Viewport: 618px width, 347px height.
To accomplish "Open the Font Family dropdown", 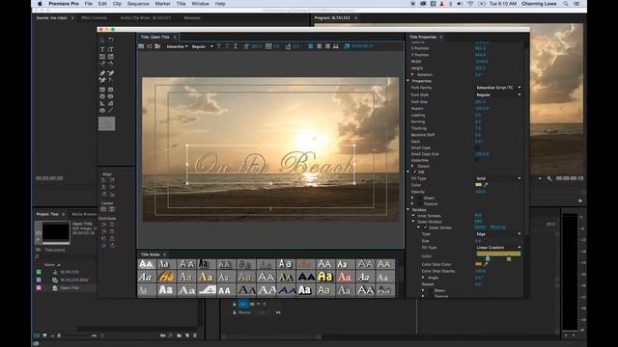I will [498, 88].
